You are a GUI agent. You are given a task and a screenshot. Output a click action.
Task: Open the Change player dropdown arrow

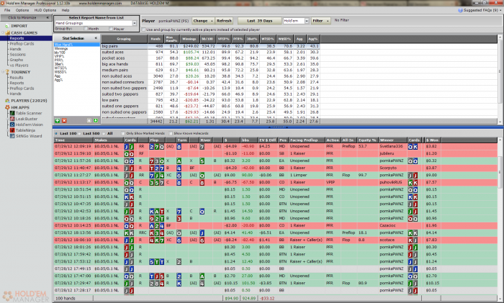212,21
